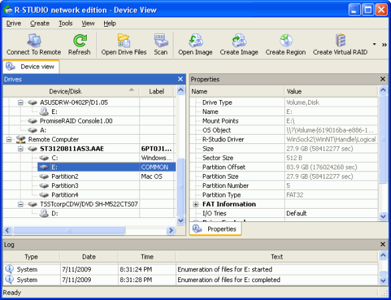Click Drives horizontal scroll right arrow
The height and width of the screenshot is (300, 391).
[x=171, y=230]
